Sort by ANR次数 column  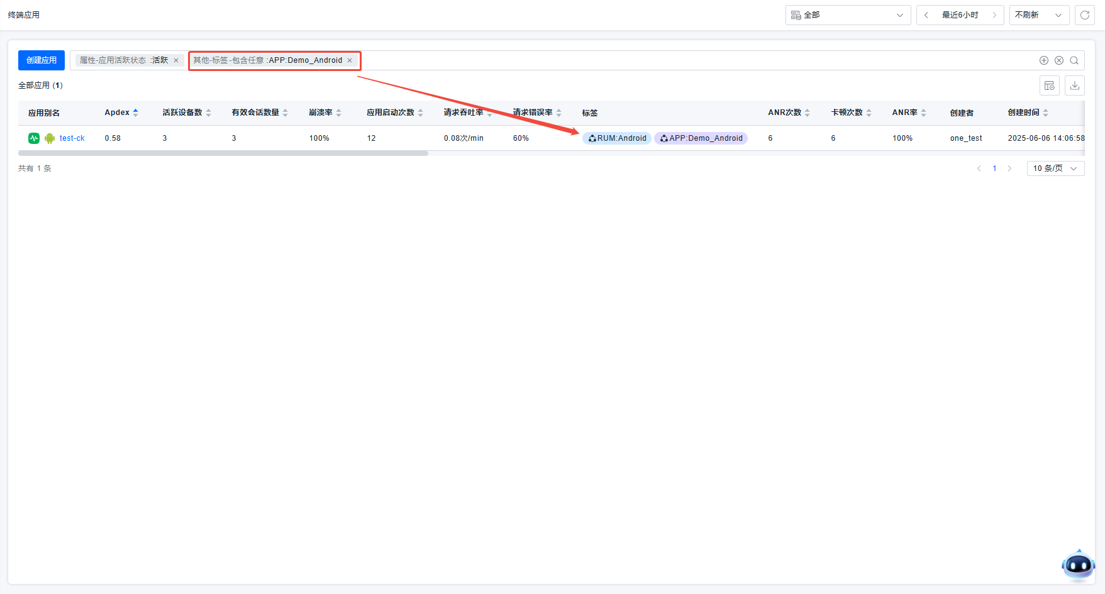tap(807, 113)
